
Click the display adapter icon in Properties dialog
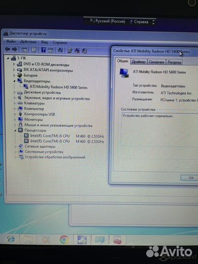124,73
